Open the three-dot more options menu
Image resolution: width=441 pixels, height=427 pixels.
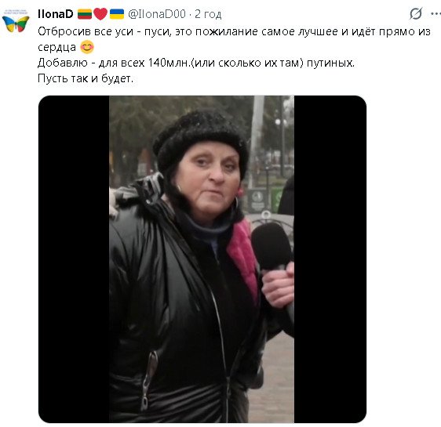click(436, 14)
